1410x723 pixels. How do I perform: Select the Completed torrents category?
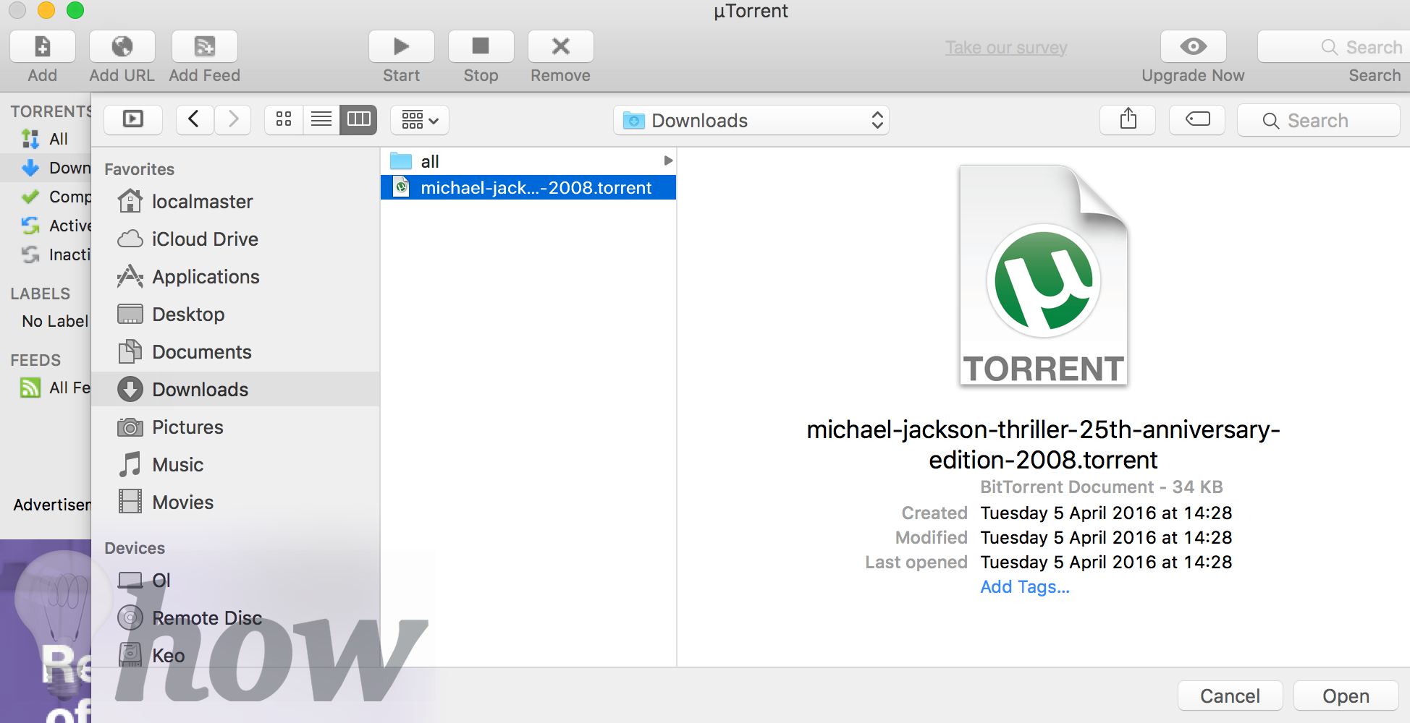(46, 197)
